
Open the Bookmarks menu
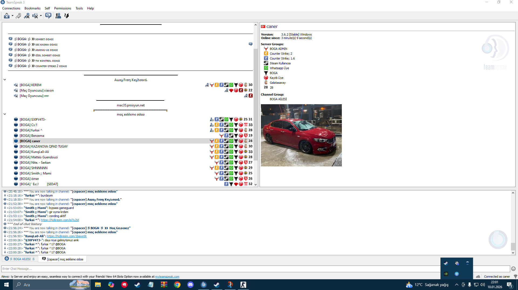point(32,8)
